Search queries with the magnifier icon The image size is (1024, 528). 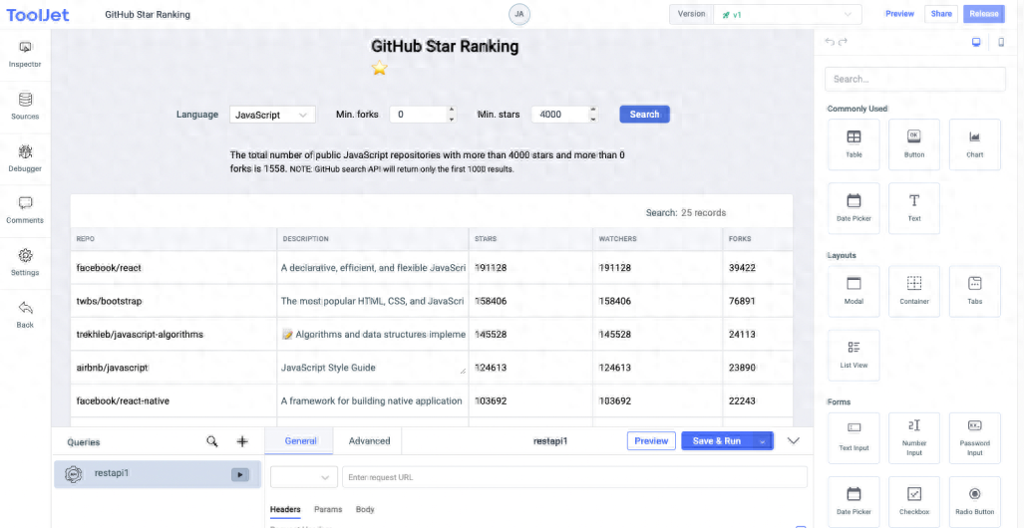pos(212,441)
